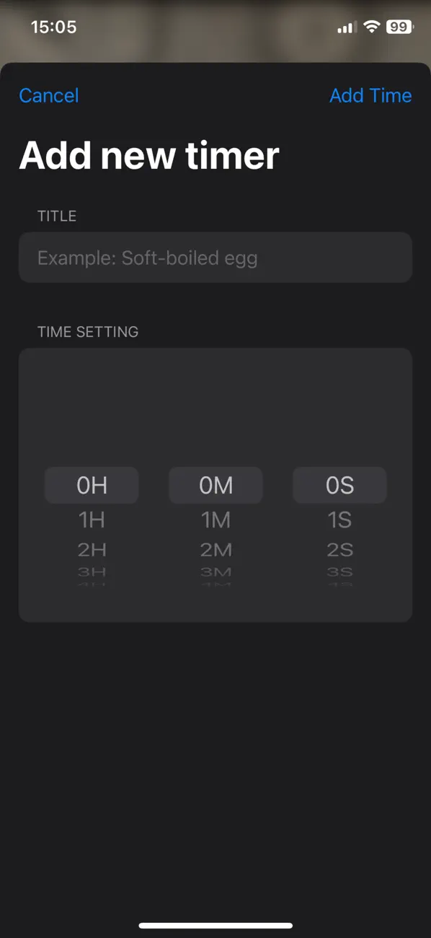Select 3S in the seconds picker
This screenshot has width=431, height=938.
(x=339, y=573)
